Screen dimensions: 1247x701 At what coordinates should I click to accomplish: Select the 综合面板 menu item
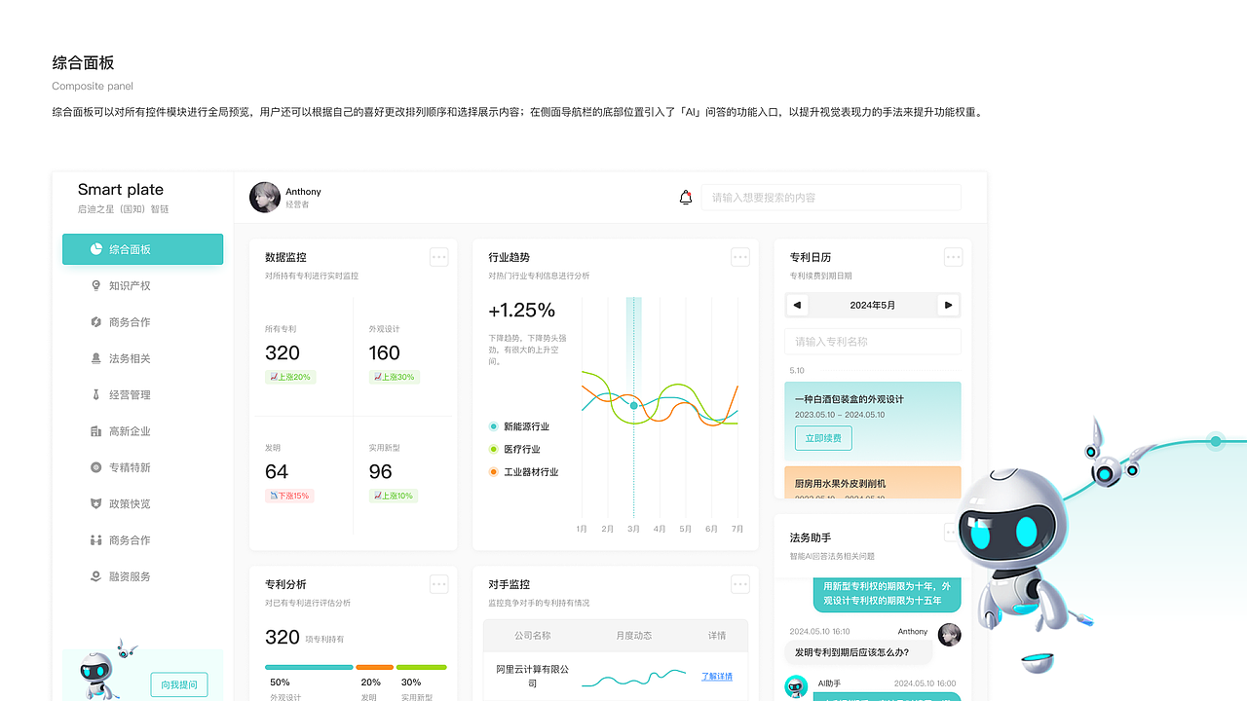(x=142, y=249)
